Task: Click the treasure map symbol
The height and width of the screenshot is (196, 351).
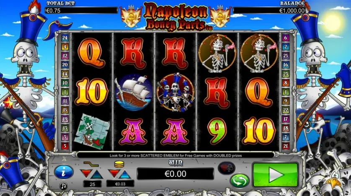Action: 92,131
